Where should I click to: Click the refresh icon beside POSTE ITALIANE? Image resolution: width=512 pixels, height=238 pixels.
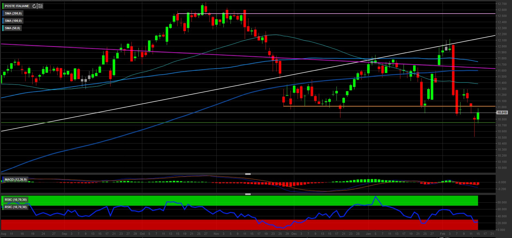coord(34,6)
